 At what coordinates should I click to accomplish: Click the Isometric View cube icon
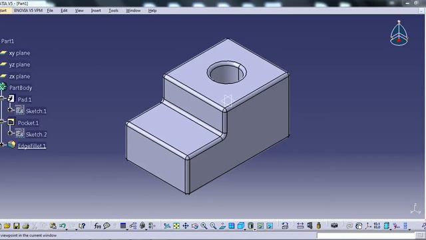(x=240, y=225)
